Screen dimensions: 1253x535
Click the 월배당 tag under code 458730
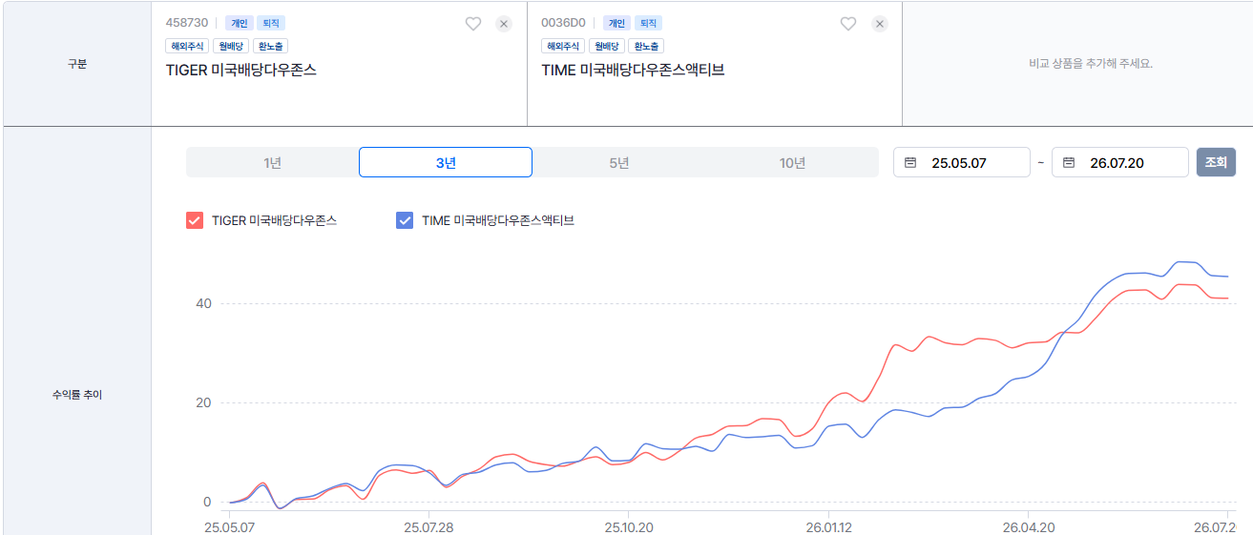(231, 46)
